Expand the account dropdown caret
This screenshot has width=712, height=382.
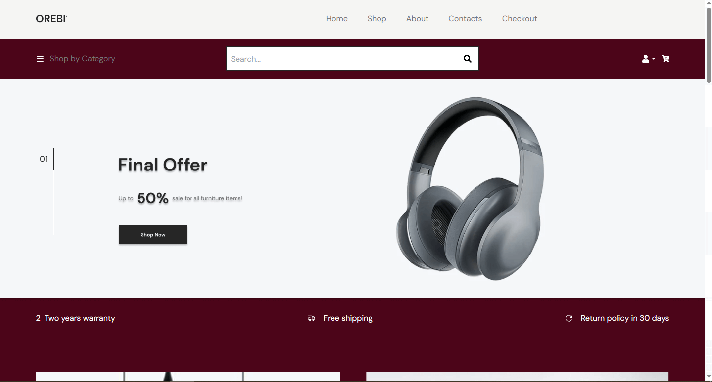pos(654,59)
